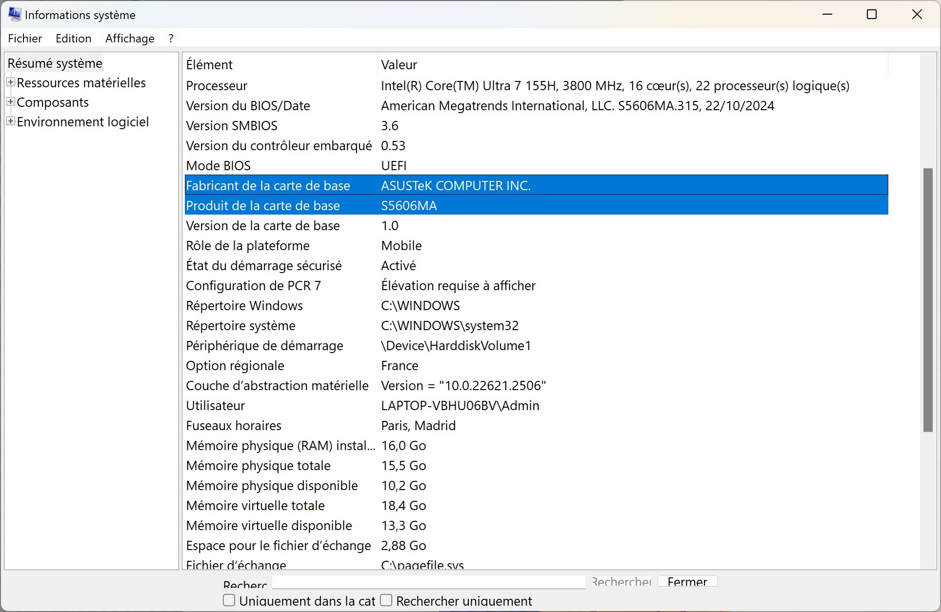
Task: Expand the Ressources matérielles tree node
Action: coord(11,82)
